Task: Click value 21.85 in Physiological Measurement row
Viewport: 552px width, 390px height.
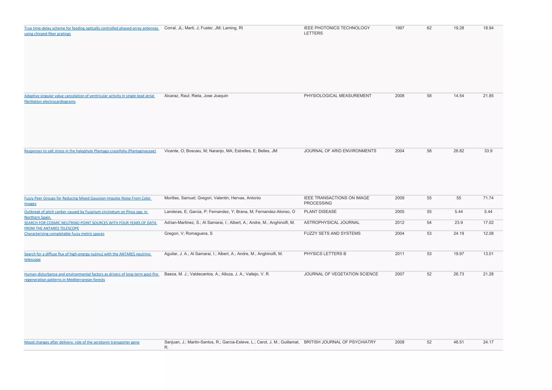Action: click(488, 96)
